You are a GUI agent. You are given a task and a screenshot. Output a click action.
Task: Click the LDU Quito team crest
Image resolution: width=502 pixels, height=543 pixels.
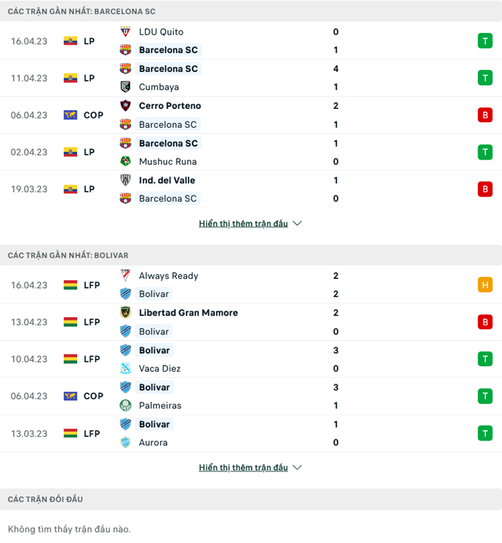[x=126, y=32]
